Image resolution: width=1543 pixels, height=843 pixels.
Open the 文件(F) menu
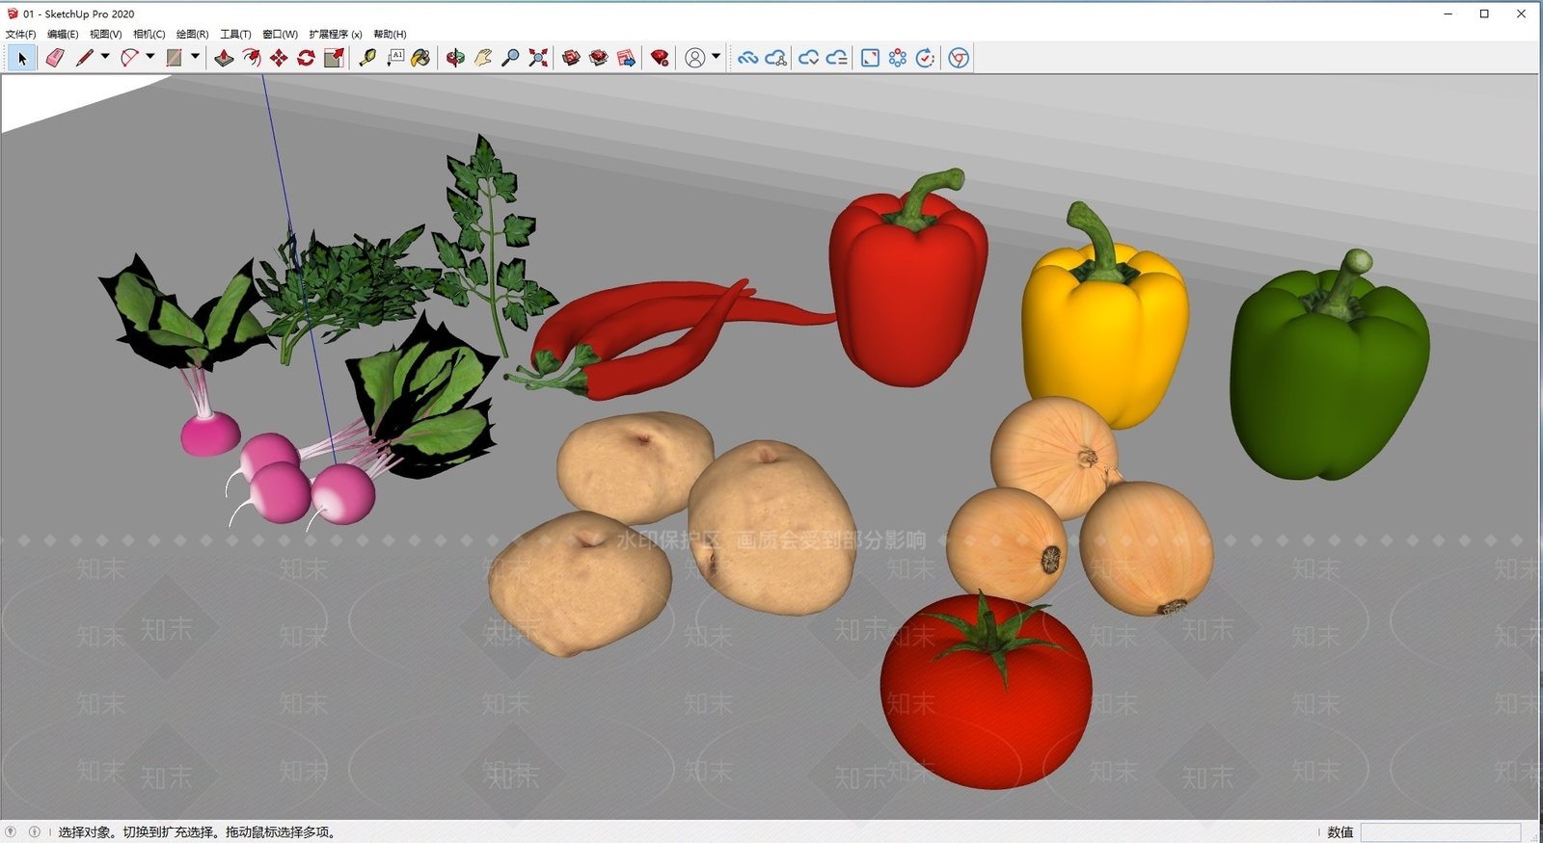[20, 35]
